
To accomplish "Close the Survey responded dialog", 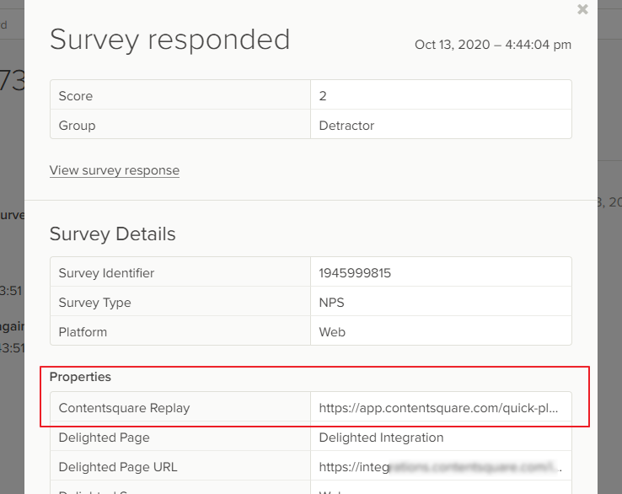I will click(582, 9).
